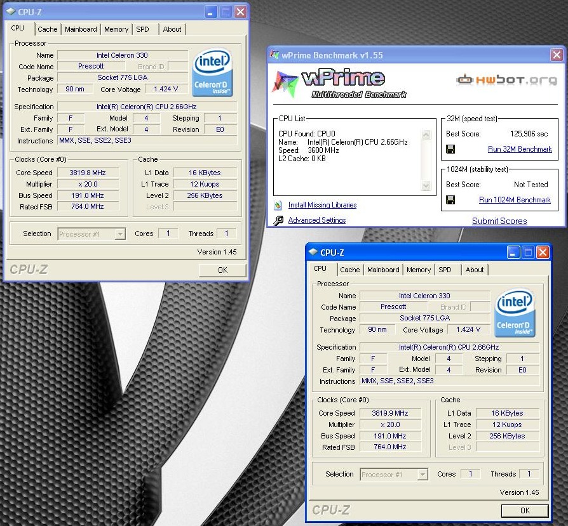Click Core Voltage 1.424 V in top-left CPU-Z
Image resolution: width=568 pixels, height=526 pixels.
166,89
